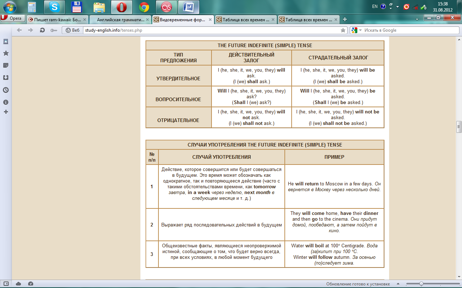Open the closed tabs dropdown arrow

click(x=417, y=19)
